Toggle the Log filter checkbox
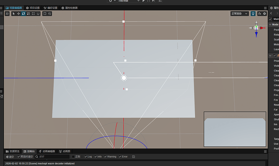The width and height of the screenshot is (279, 166). 86,157
